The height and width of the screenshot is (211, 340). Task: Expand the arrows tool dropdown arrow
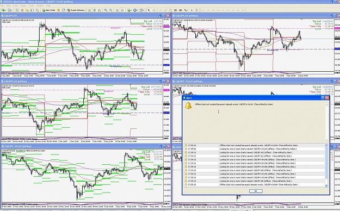coord(188,10)
